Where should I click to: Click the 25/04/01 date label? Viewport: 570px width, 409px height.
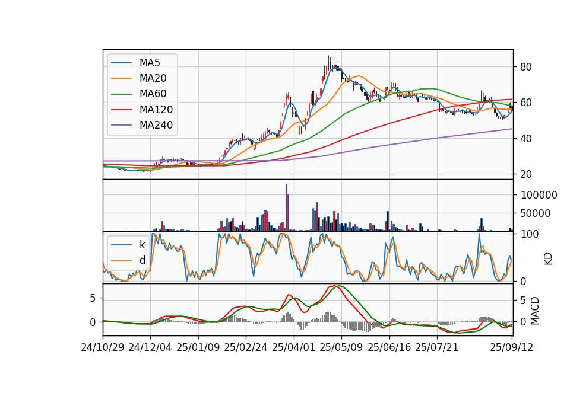293,347
